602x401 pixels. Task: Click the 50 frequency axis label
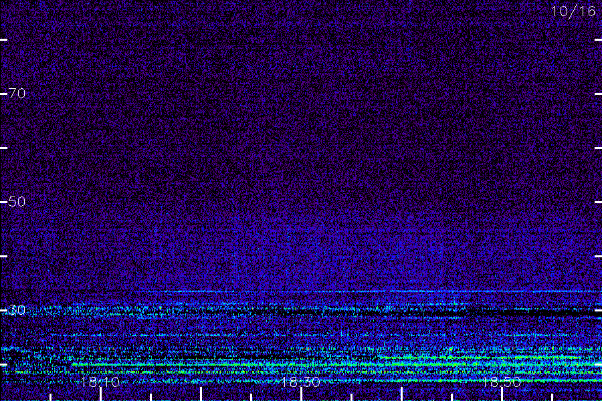[17, 201]
